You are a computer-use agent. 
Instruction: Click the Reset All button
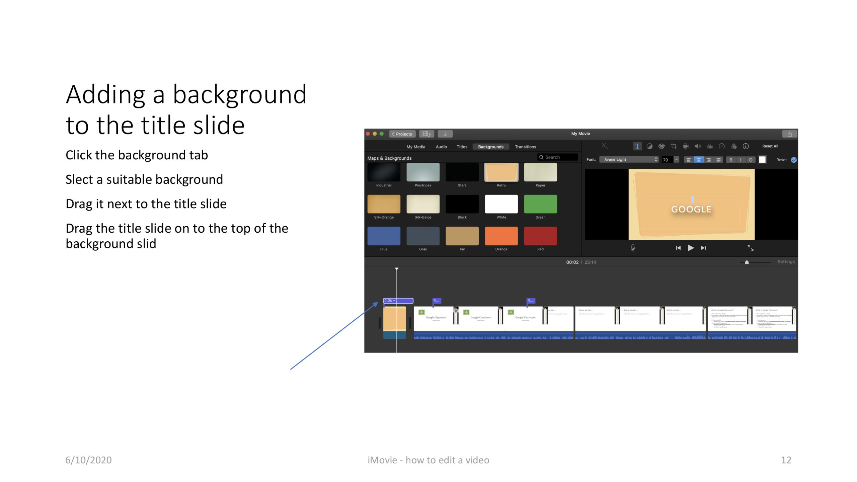click(770, 146)
